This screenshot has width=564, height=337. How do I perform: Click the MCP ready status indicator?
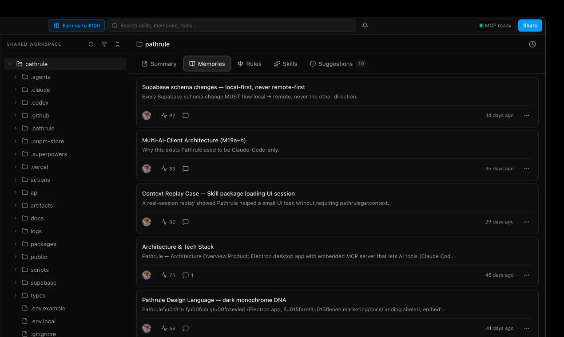495,26
